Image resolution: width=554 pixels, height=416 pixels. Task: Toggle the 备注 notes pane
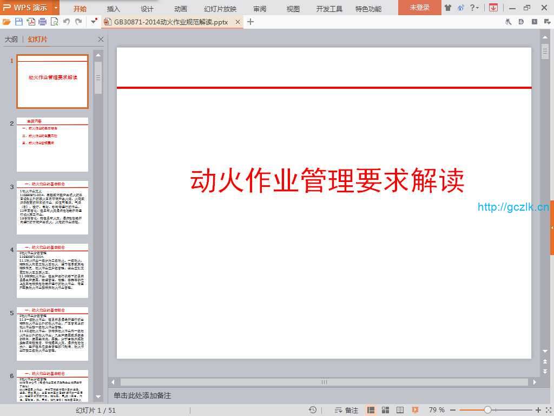pos(346,410)
